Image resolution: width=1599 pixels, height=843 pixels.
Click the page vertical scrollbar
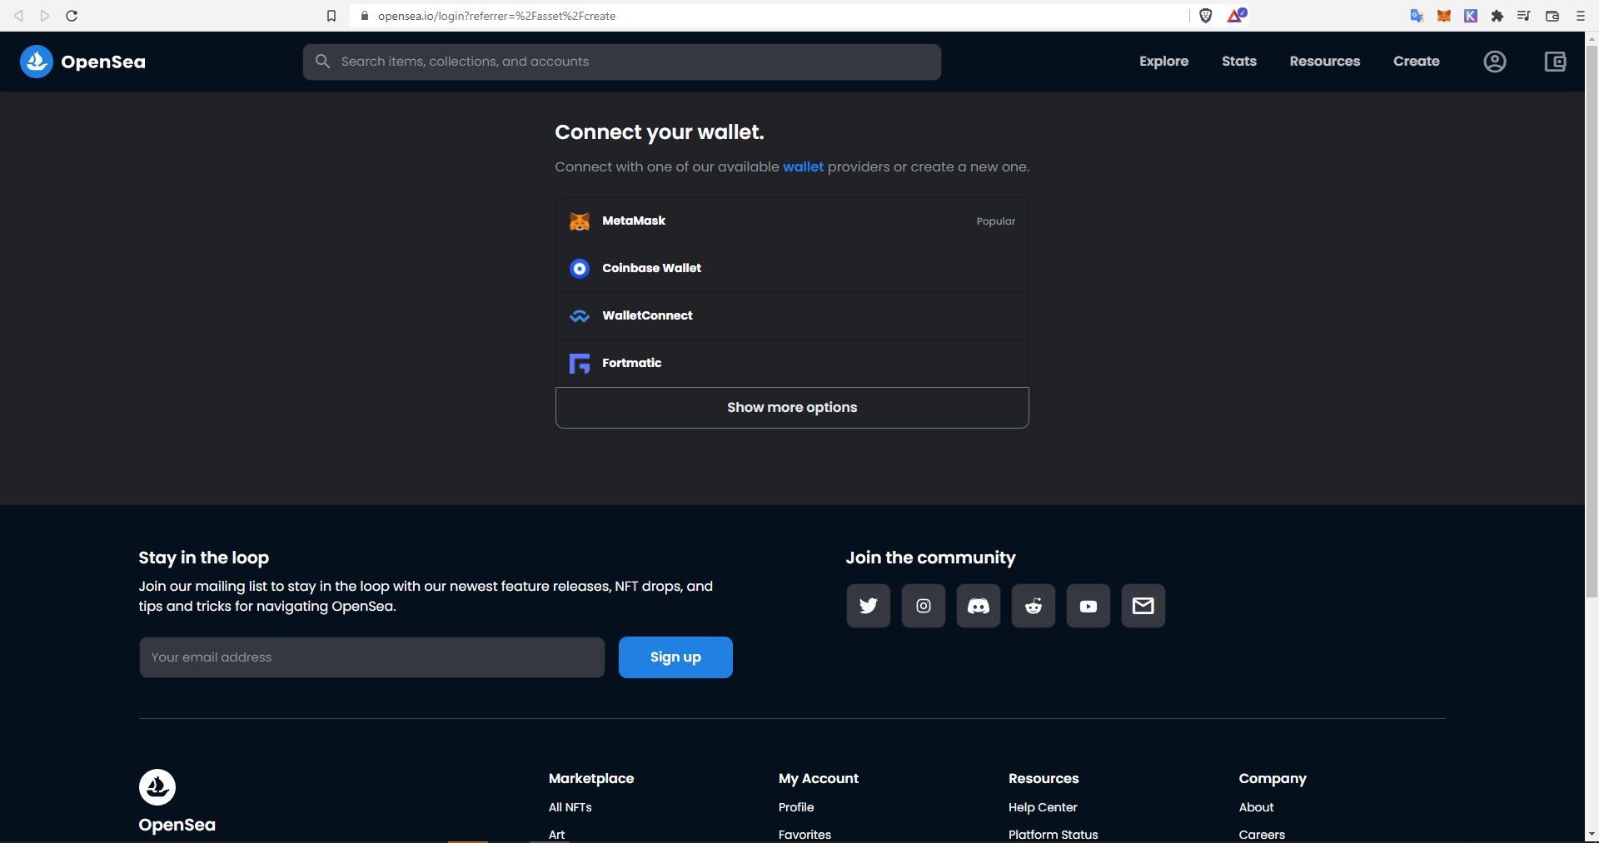click(x=1592, y=320)
